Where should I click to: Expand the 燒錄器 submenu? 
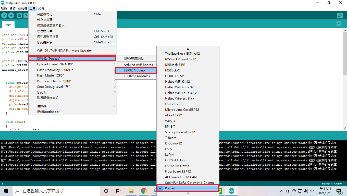[72, 106]
